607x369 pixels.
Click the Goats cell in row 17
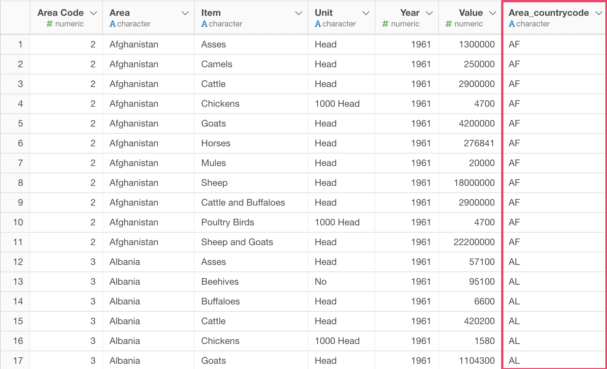pos(251,360)
